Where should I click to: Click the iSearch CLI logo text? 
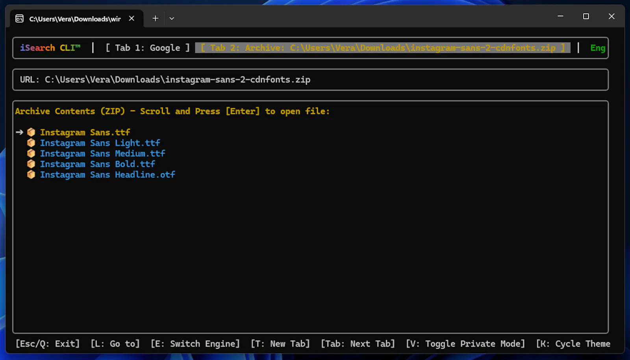pyautogui.click(x=50, y=48)
